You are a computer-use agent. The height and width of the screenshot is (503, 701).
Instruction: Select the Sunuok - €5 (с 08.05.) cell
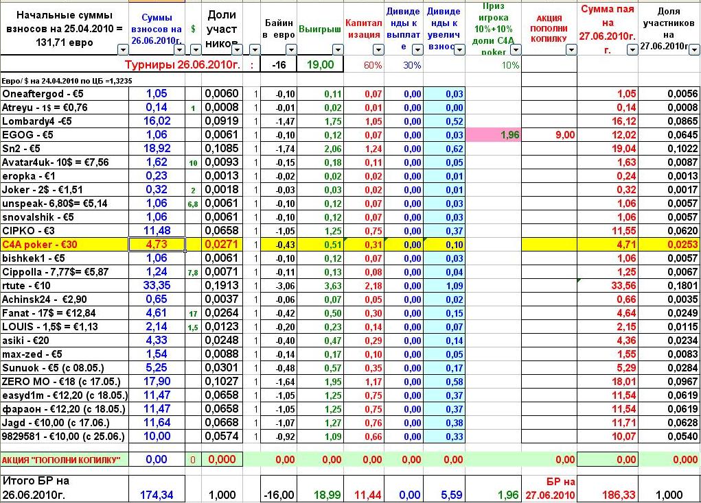[x=65, y=368]
